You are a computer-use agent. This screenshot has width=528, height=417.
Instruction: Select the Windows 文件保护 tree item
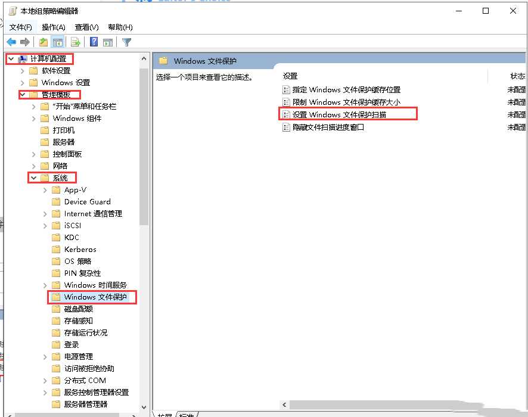point(95,297)
